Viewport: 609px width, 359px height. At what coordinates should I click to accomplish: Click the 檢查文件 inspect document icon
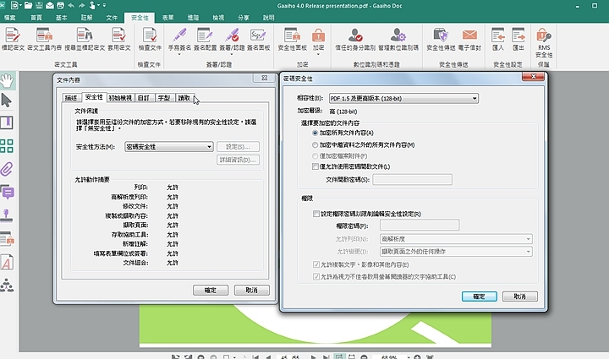[x=150, y=35]
